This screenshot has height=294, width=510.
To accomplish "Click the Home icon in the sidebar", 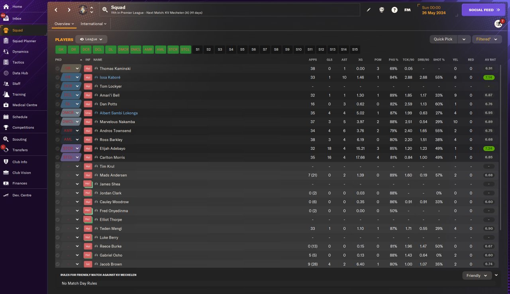I will pos(6,7).
